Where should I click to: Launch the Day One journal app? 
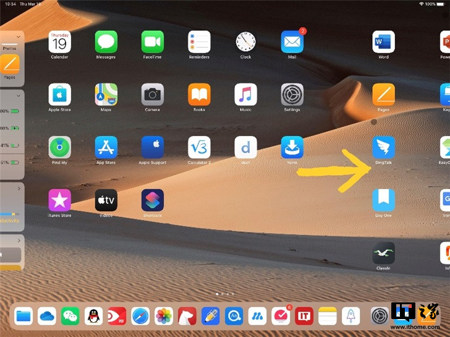click(383, 200)
